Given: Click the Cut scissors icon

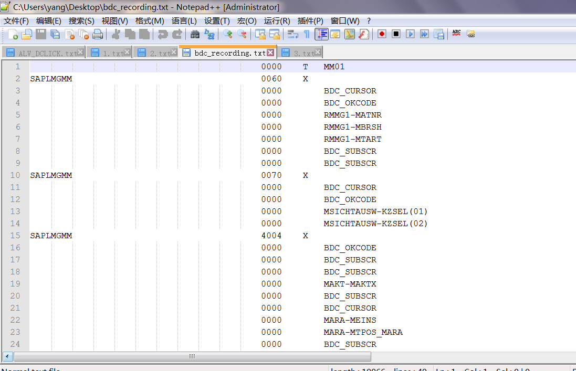Looking at the screenshot, I should 116,34.
